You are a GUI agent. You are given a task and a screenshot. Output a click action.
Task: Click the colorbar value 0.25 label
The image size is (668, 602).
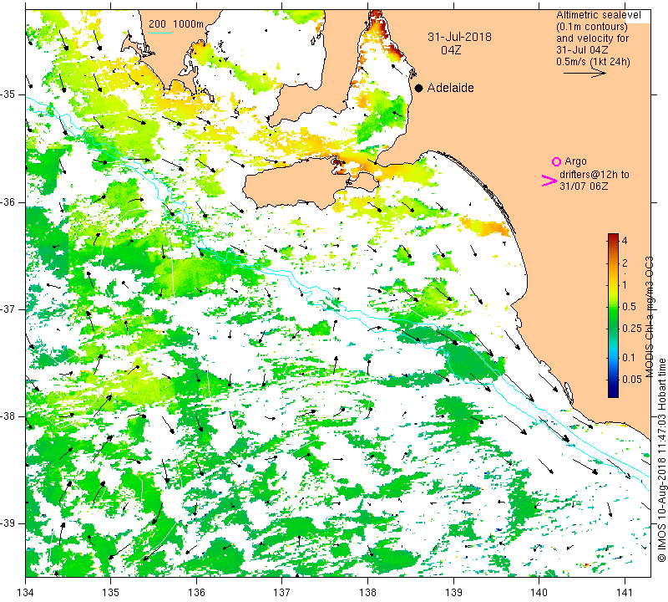click(631, 328)
